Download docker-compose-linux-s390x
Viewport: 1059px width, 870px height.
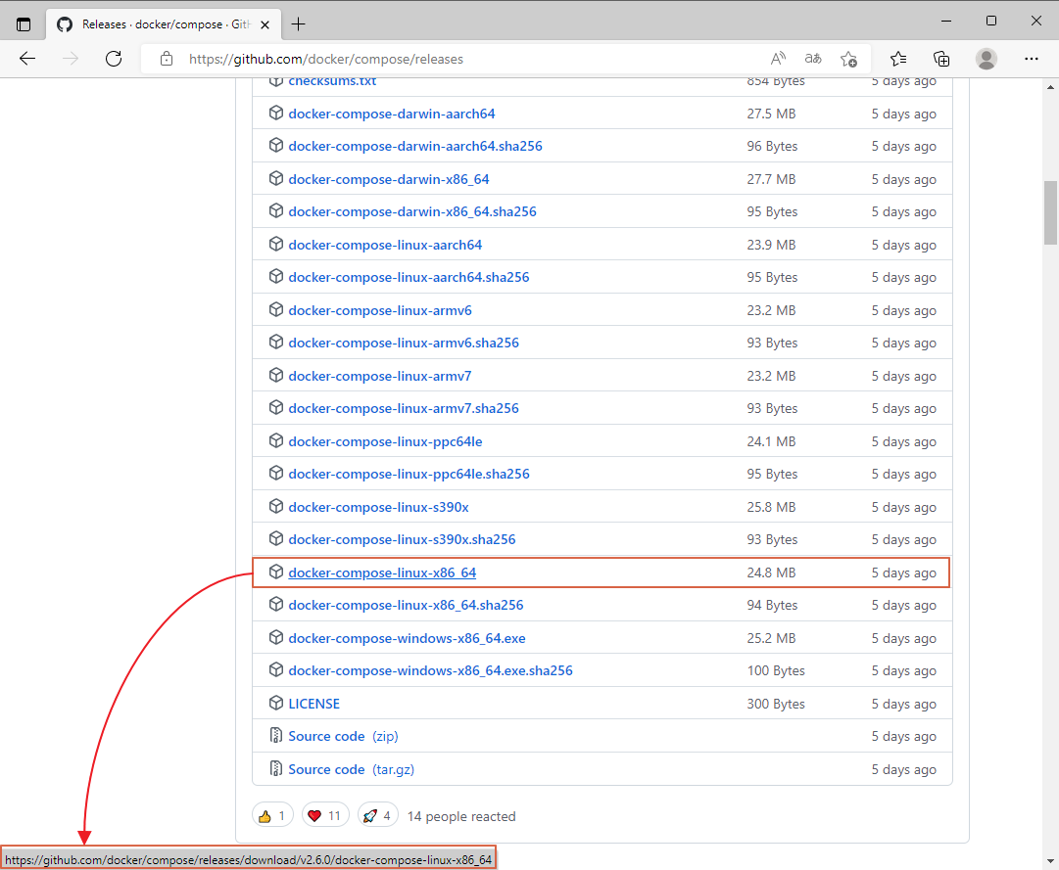click(379, 507)
